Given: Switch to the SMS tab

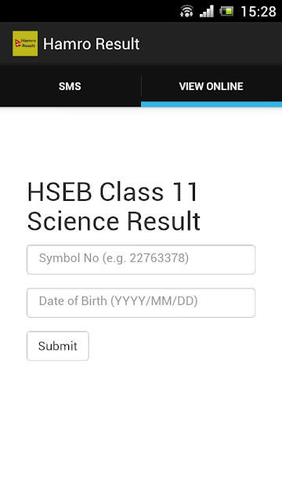Looking at the screenshot, I should [70, 86].
